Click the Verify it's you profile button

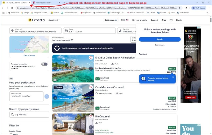(198, 8)
